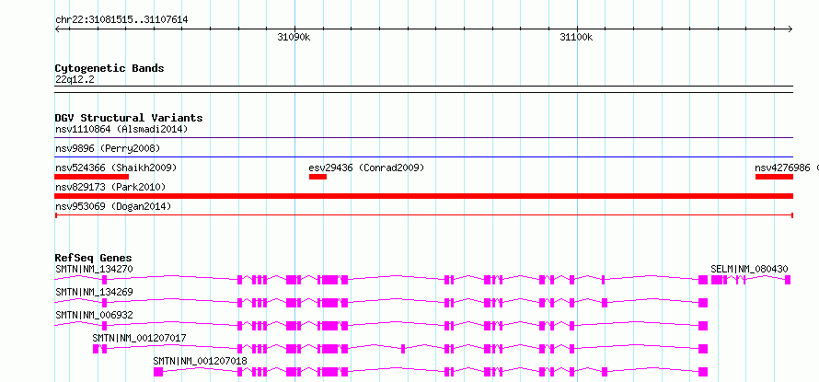Screen dimensions: 819x382
Task: Open the DGV Structural Variants track header
Action: (x=129, y=118)
